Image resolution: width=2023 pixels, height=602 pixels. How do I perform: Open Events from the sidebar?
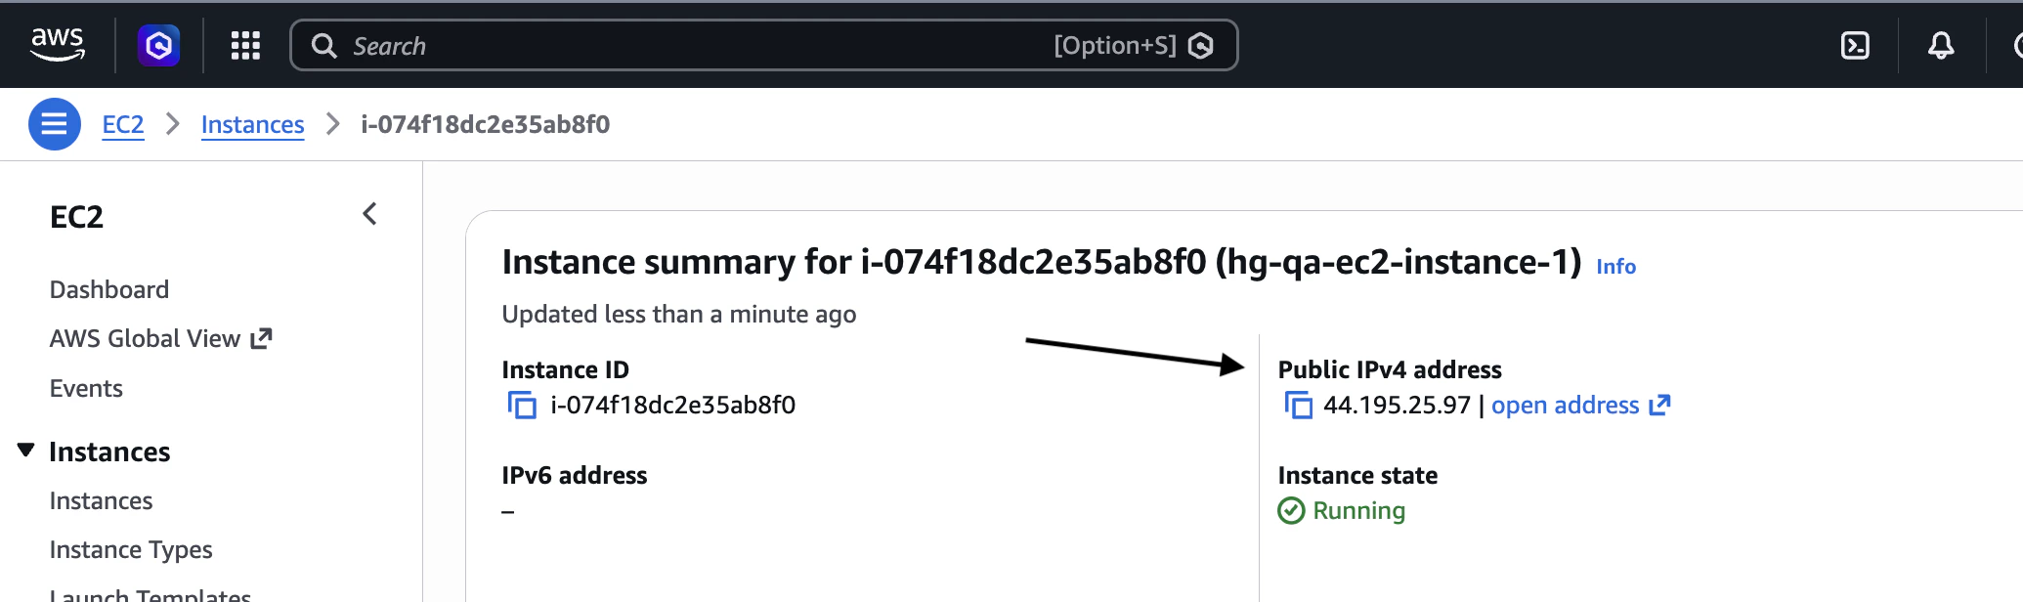pos(86,387)
